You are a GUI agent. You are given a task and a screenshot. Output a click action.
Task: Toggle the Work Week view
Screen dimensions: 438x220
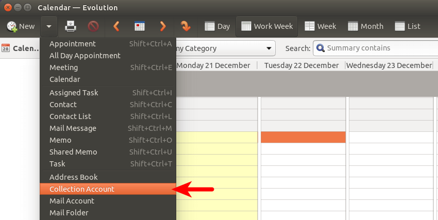point(267,26)
